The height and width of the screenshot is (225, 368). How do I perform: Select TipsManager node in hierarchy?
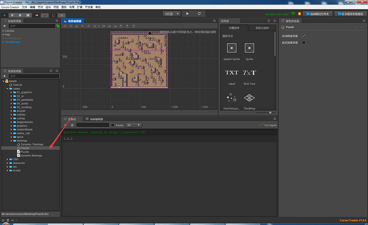[x=12, y=42]
